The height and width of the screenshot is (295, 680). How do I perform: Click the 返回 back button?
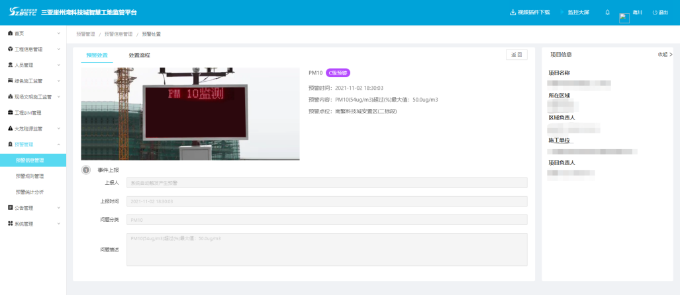click(x=516, y=55)
